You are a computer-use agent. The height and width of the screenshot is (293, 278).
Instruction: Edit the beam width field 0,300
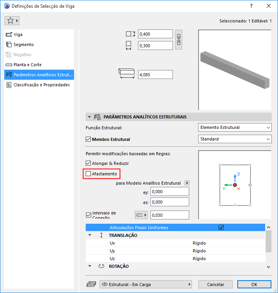(155, 46)
